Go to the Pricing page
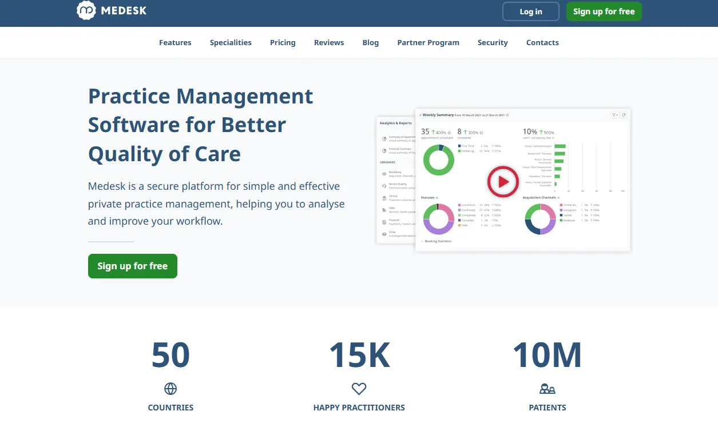Image resolution: width=718 pixels, height=427 pixels. tap(283, 42)
